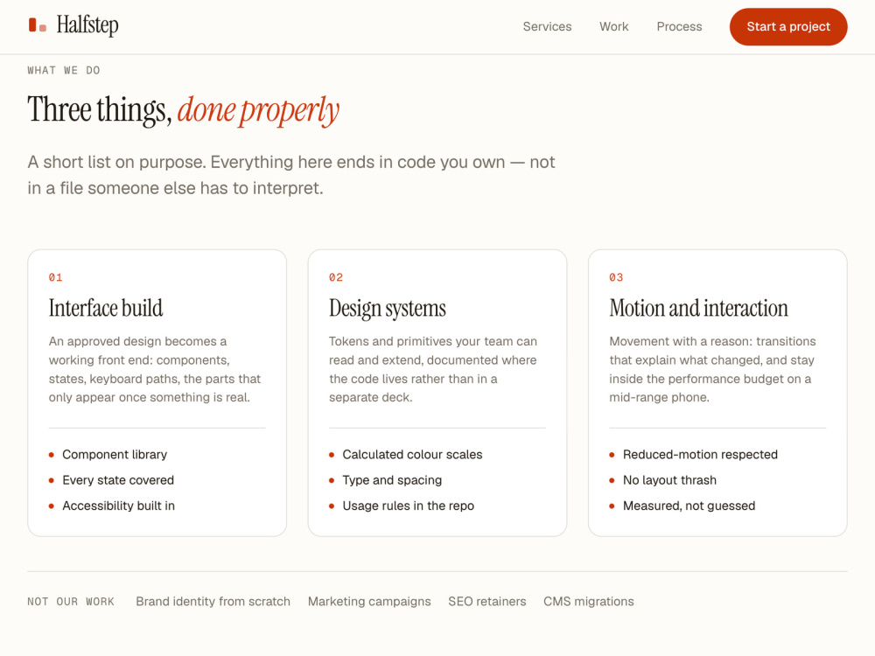Click the Halfstep logo mark icon
This screenshot has width=875, height=656.
point(38,25)
